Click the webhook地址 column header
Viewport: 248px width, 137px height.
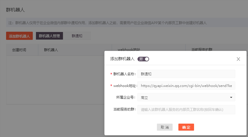(129, 49)
